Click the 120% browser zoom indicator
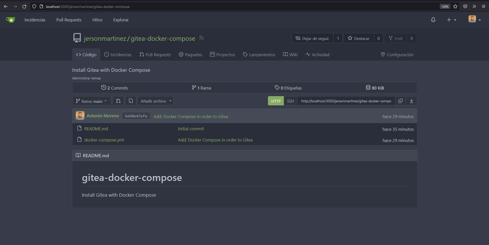 (x=445, y=6)
